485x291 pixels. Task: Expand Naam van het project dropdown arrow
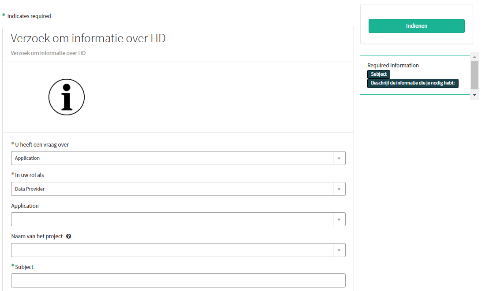coord(339,250)
